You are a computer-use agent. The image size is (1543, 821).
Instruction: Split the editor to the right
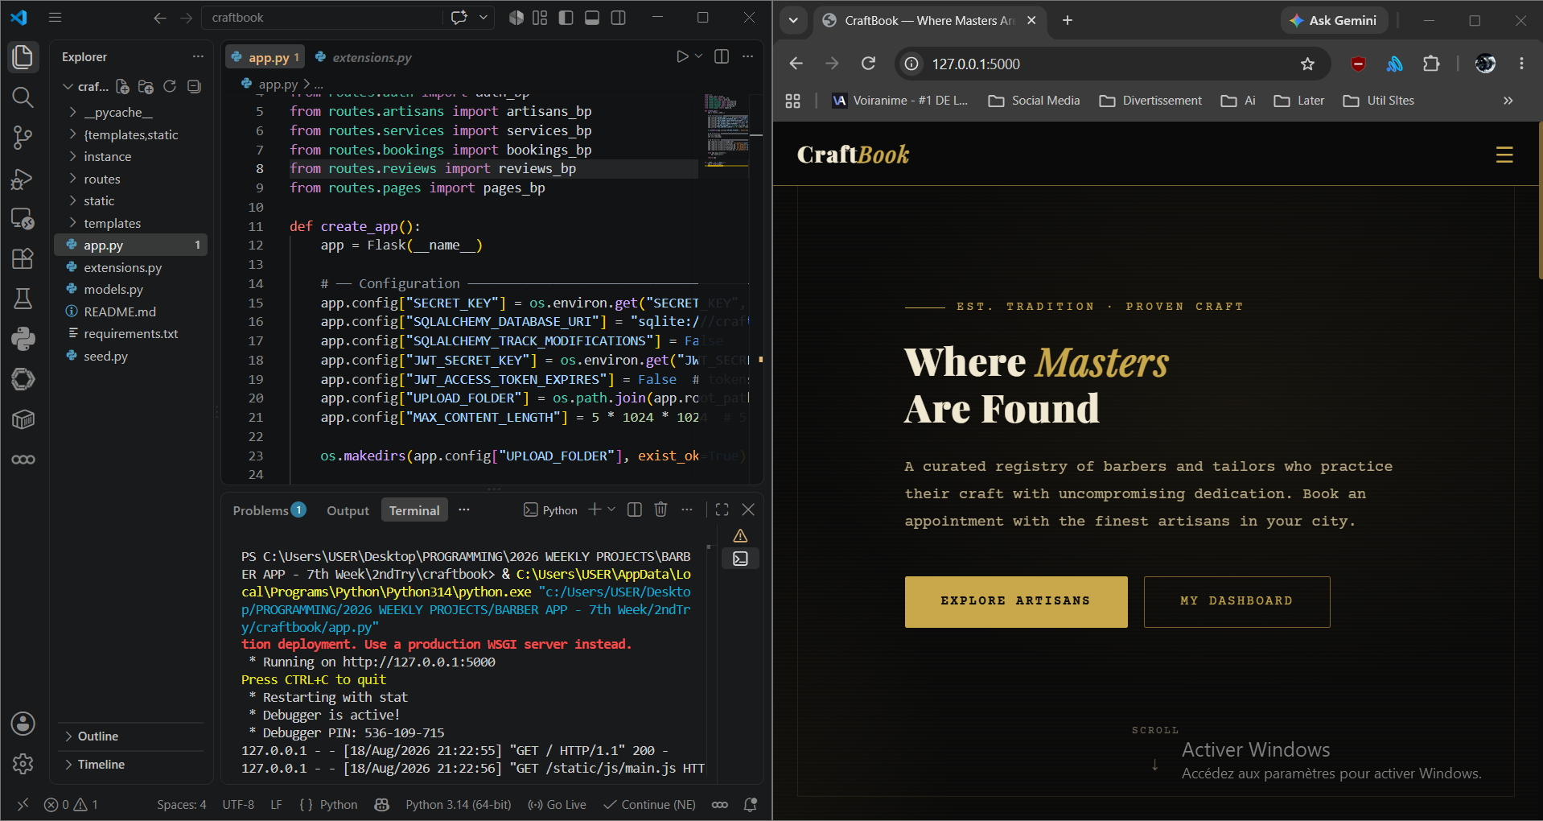click(722, 56)
